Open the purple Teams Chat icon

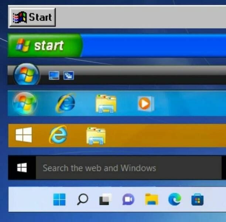[128, 200]
